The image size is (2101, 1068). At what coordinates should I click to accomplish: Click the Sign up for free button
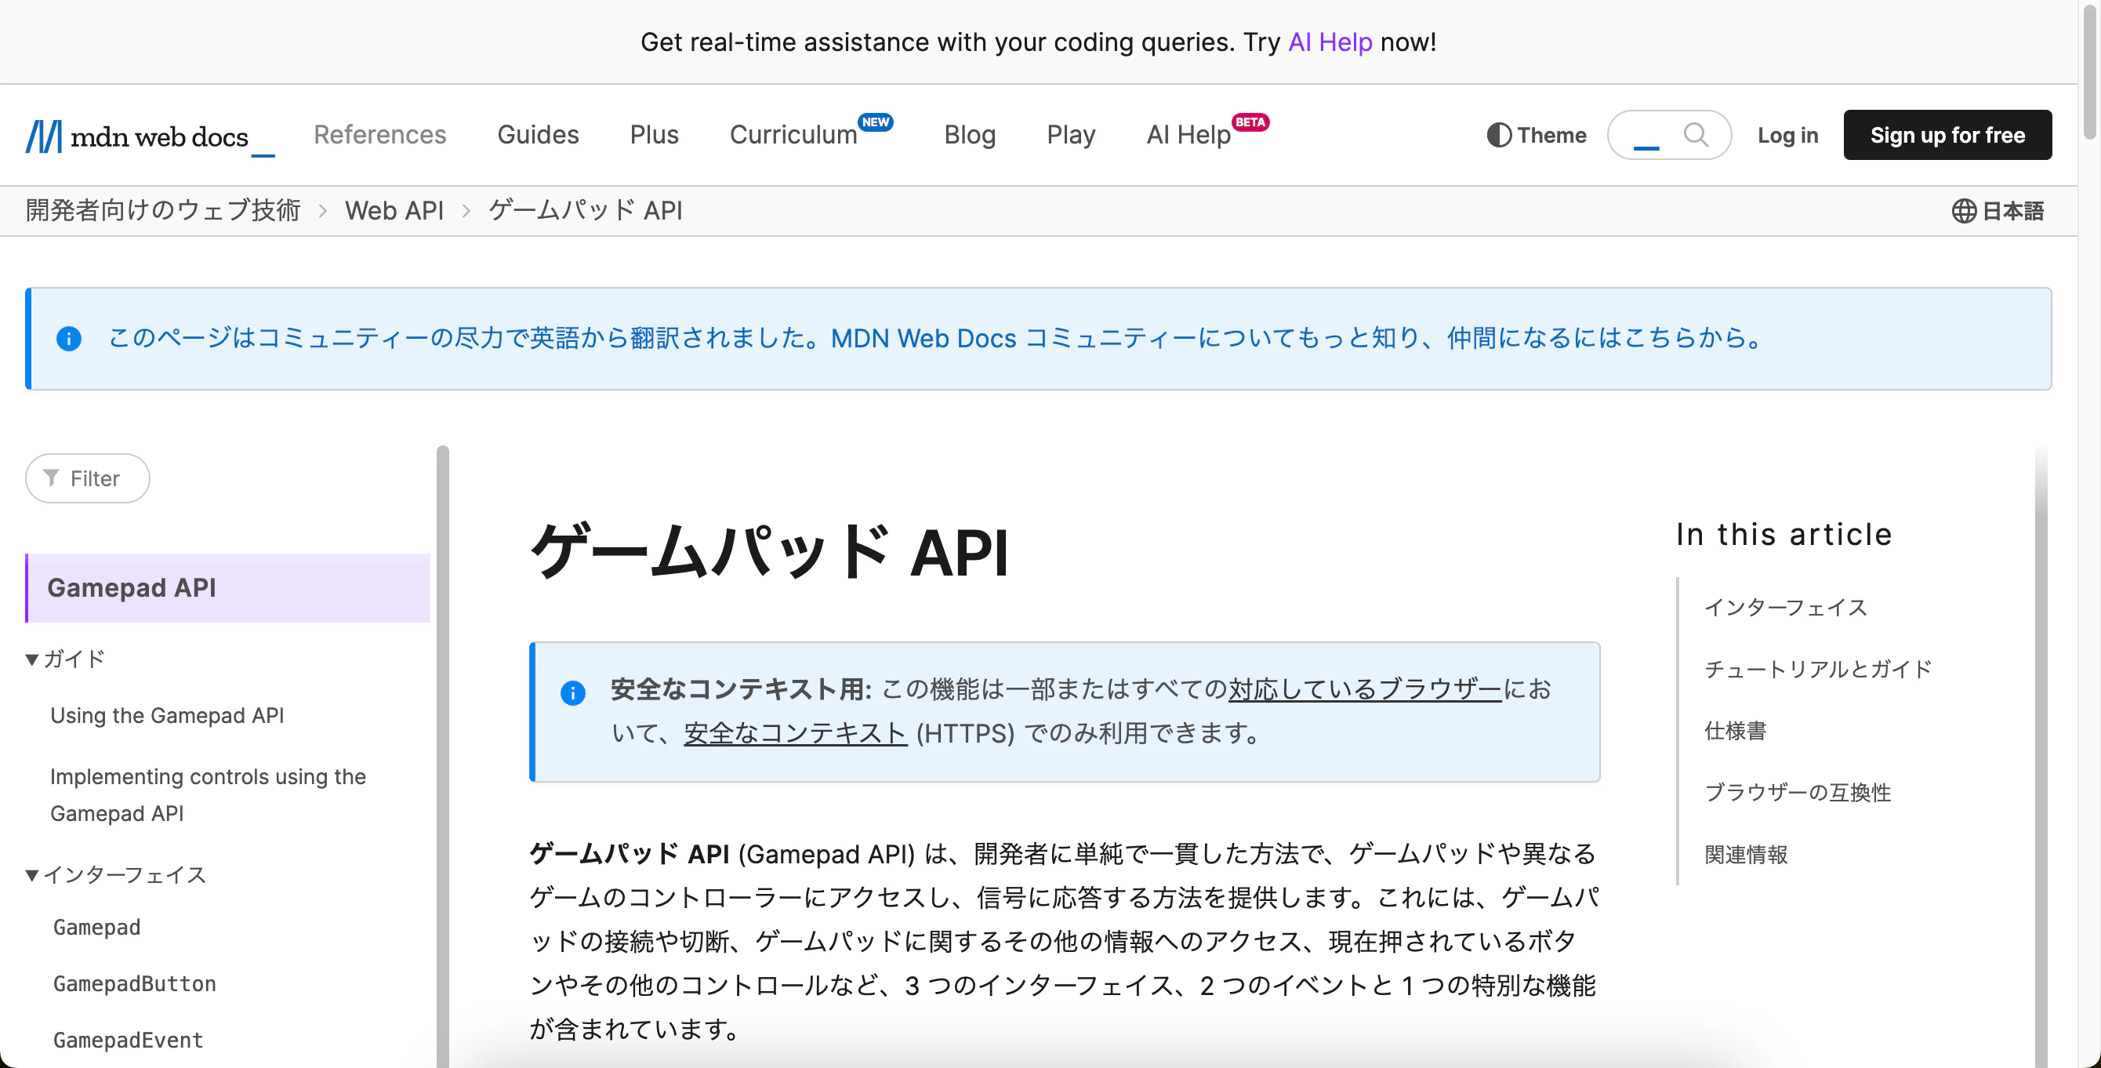coord(1947,135)
